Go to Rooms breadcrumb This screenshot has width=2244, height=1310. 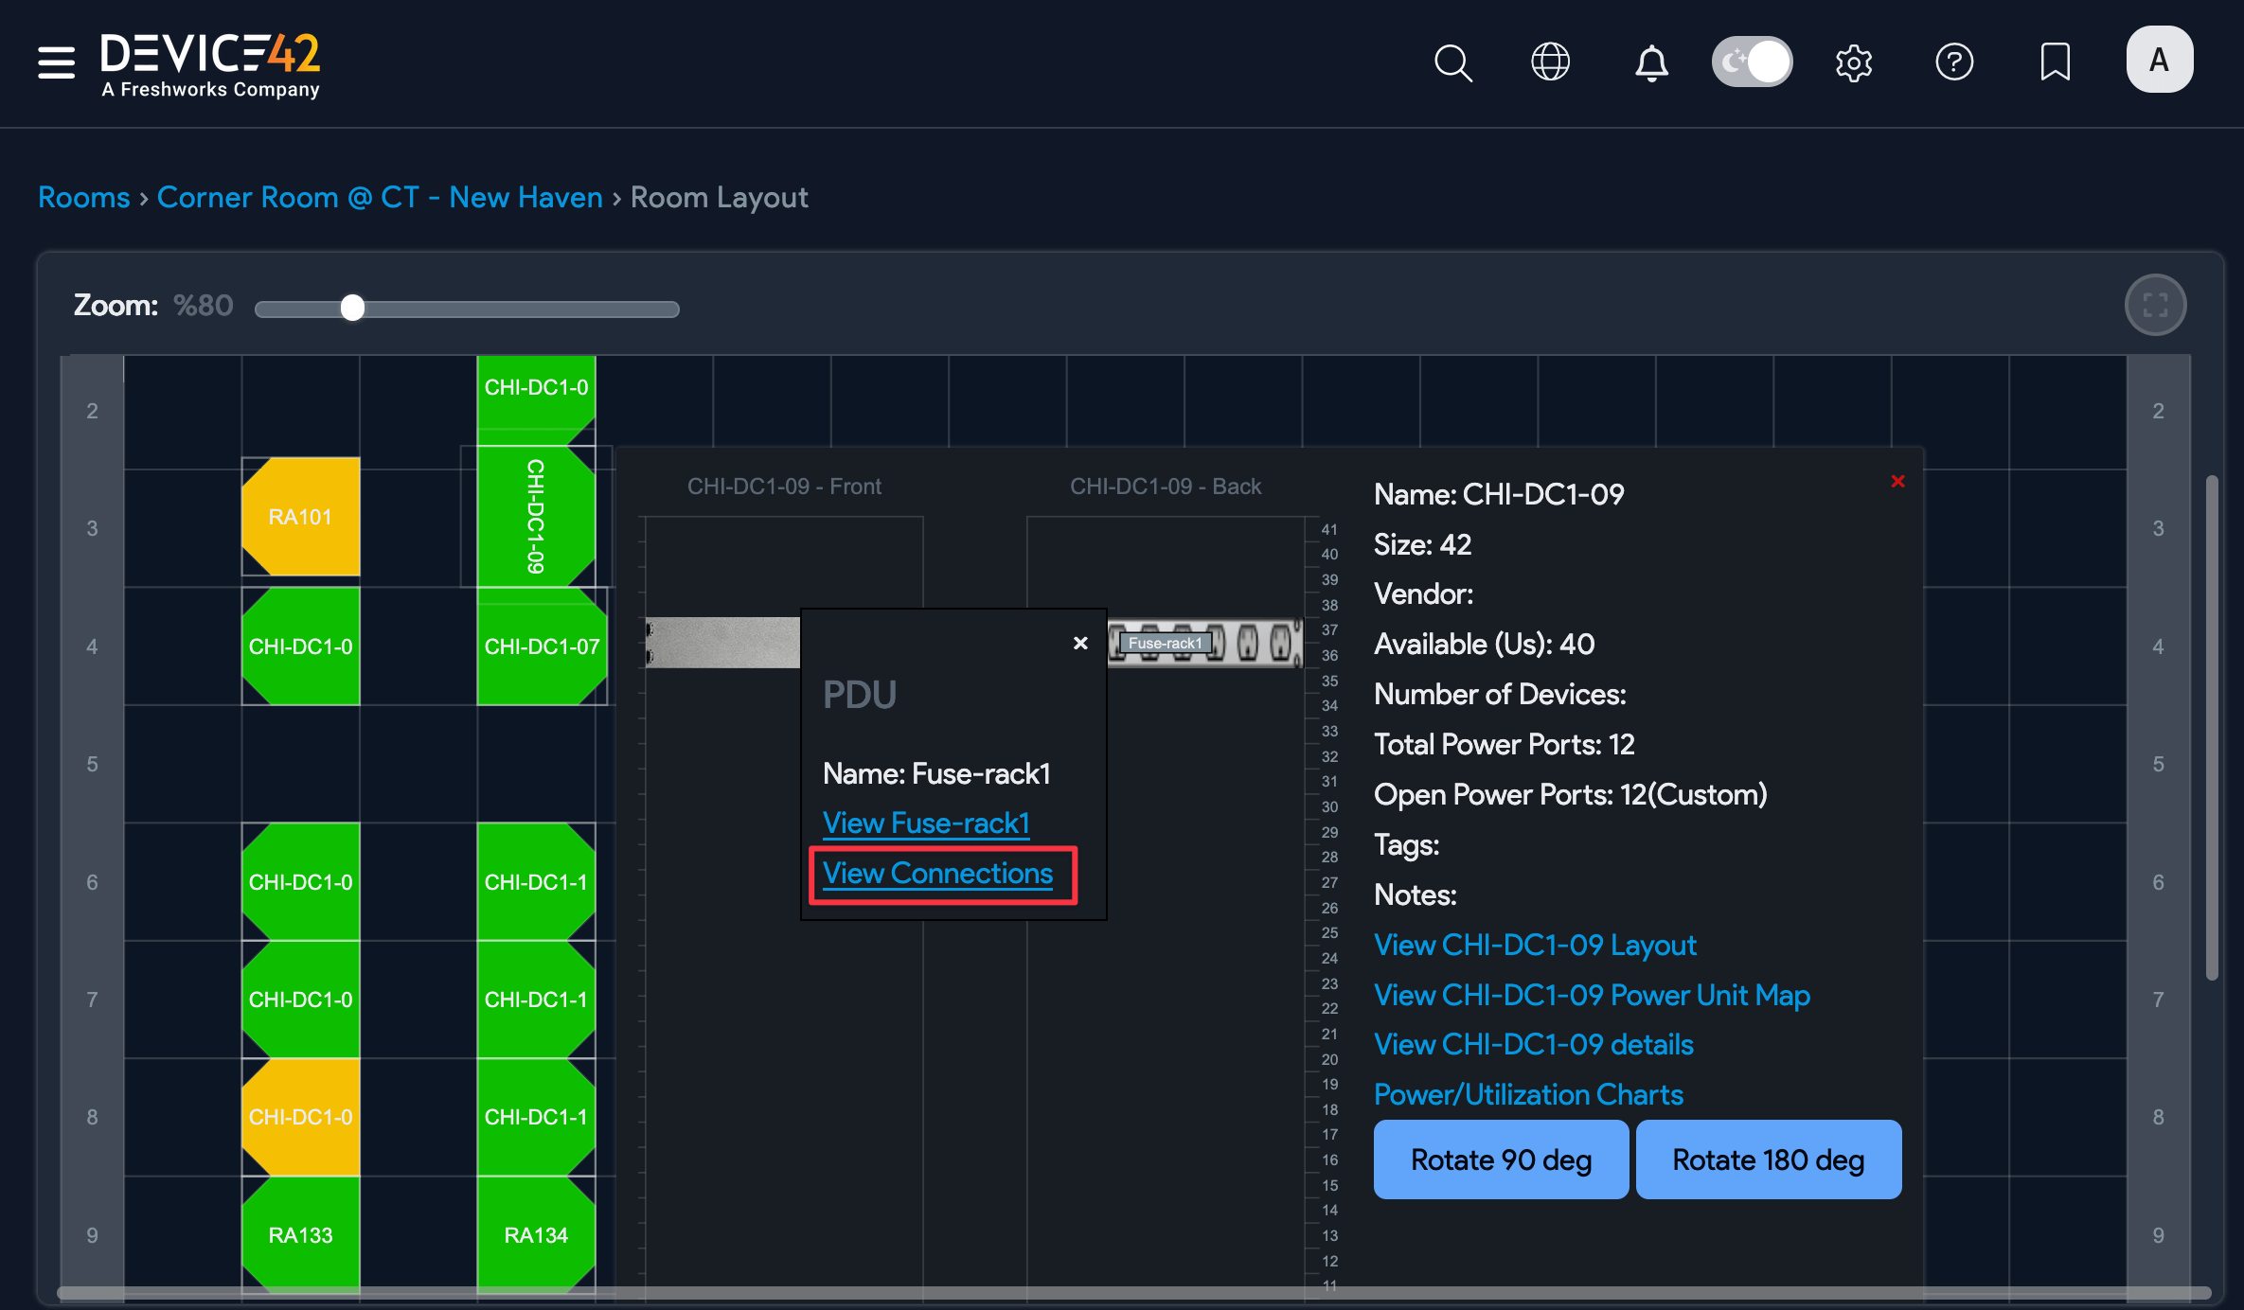83,197
